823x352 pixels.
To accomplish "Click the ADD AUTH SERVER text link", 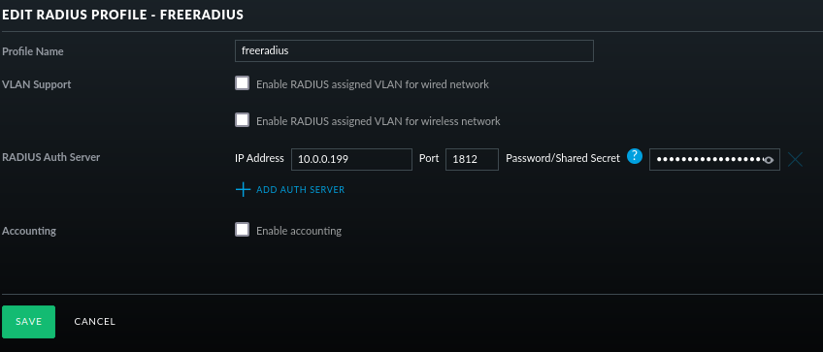I will 300,190.
